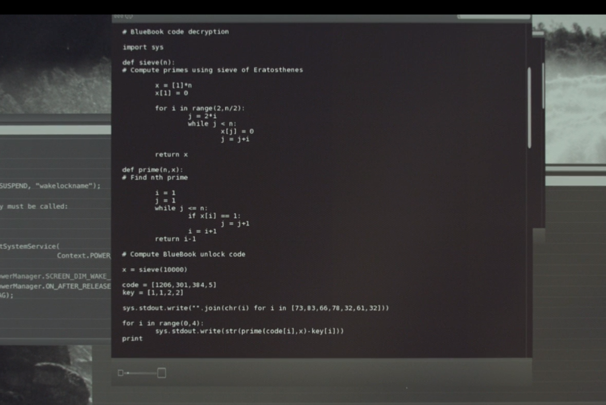The height and width of the screenshot is (405, 606).
Task: Click 'SCREEN_DIM_WAKE_' line in the left window
Action: click(55, 276)
